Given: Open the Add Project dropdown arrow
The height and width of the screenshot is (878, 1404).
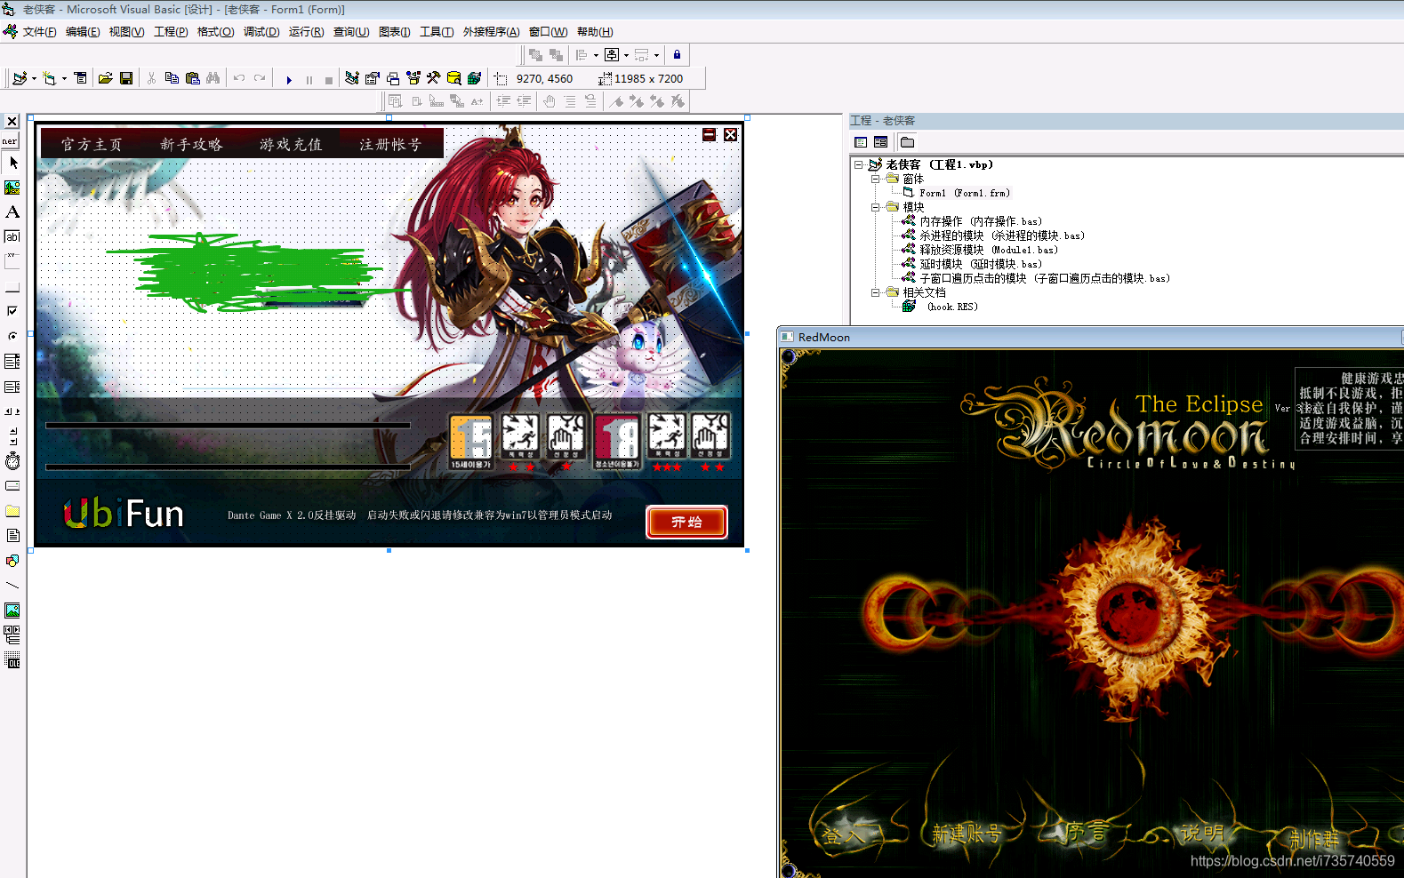Looking at the screenshot, I should pyautogui.click(x=34, y=78).
